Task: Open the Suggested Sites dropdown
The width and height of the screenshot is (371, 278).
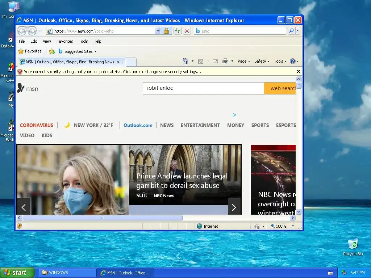Action: point(78,51)
